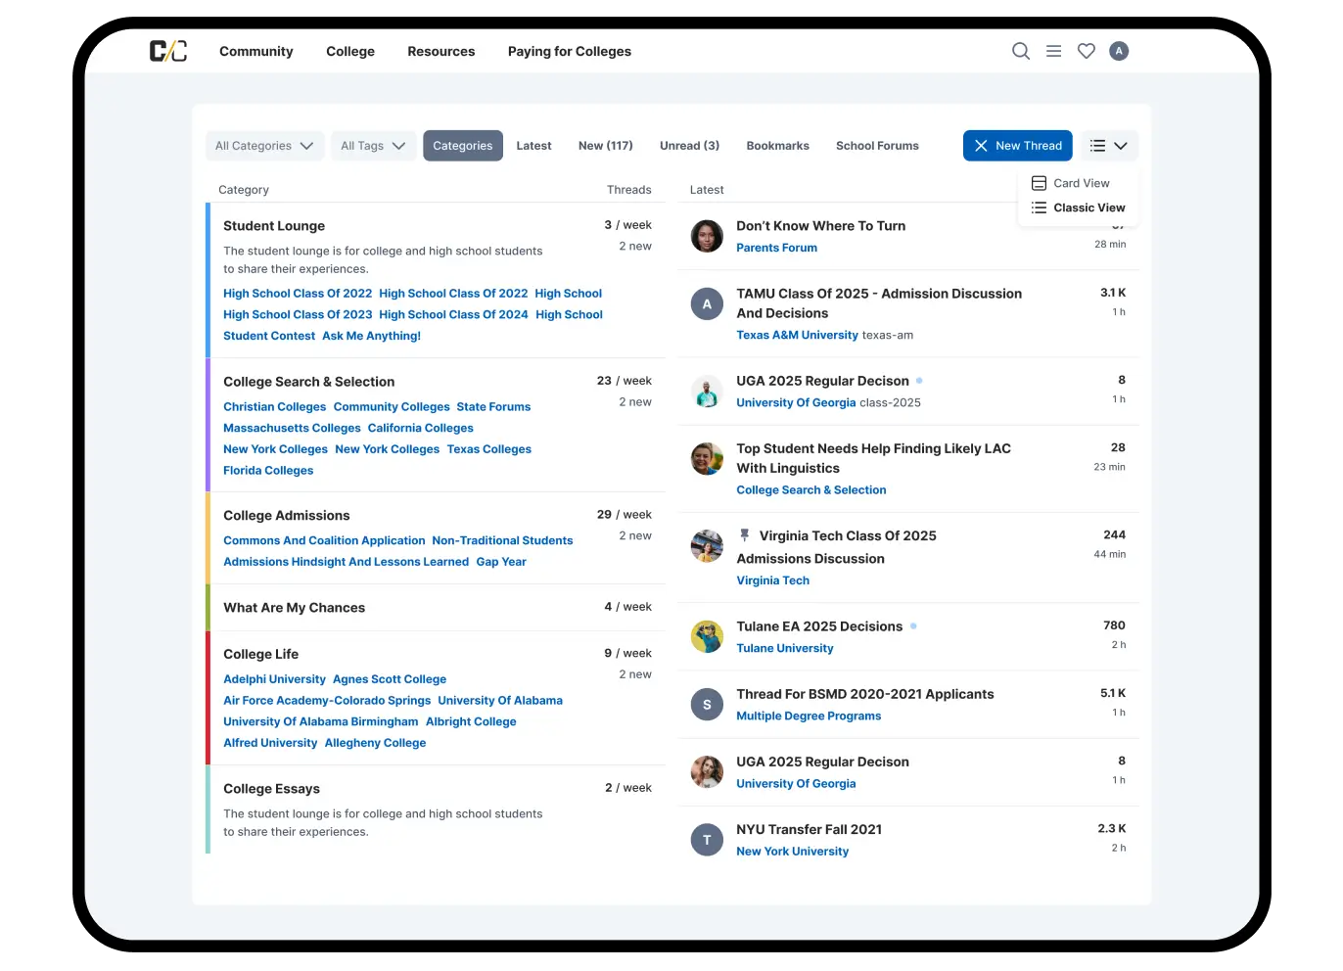Click avatar 'S' on BSMD thread
1343x971 pixels.
(707, 705)
